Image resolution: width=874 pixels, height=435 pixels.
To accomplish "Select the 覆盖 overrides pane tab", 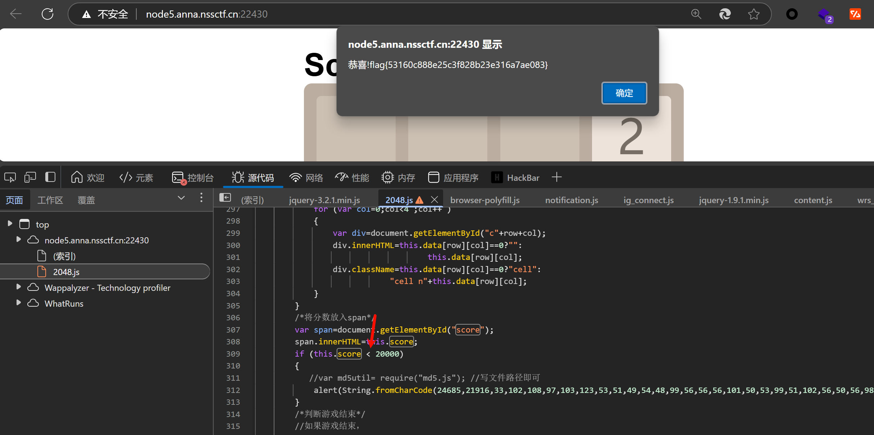I will (86, 200).
